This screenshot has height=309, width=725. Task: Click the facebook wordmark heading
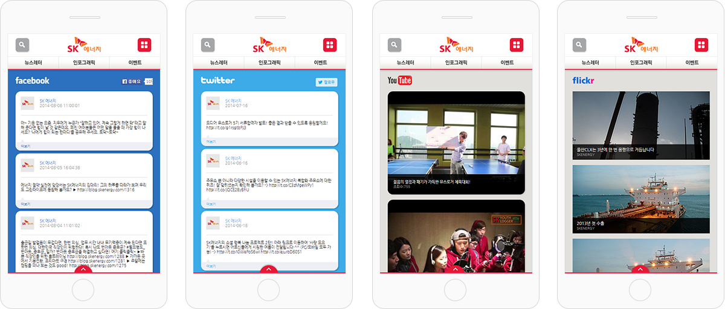pos(33,81)
